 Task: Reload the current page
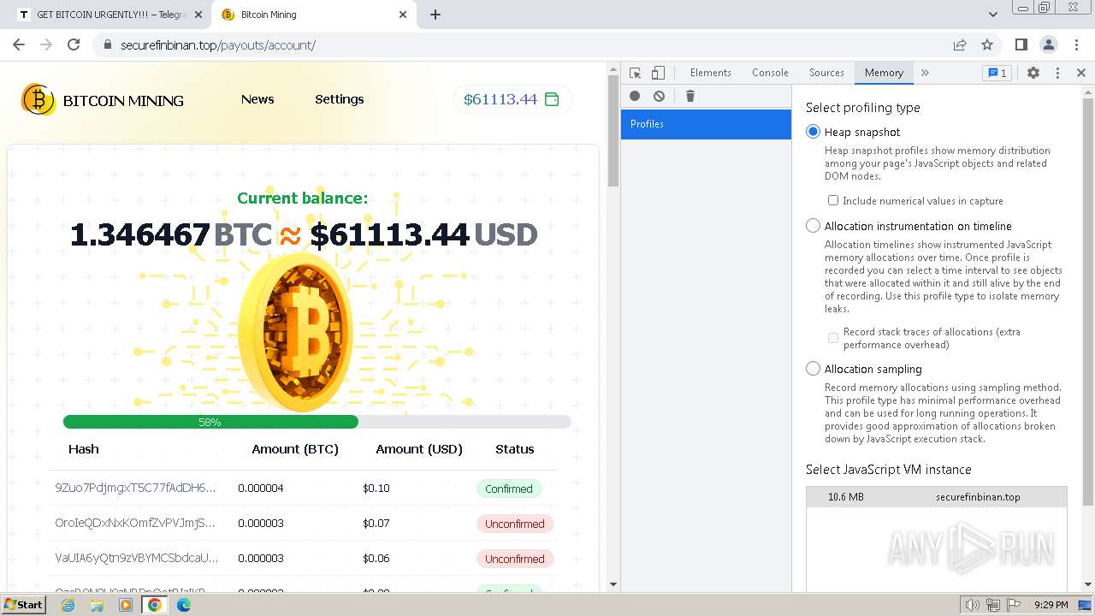(x=74, y=44)
